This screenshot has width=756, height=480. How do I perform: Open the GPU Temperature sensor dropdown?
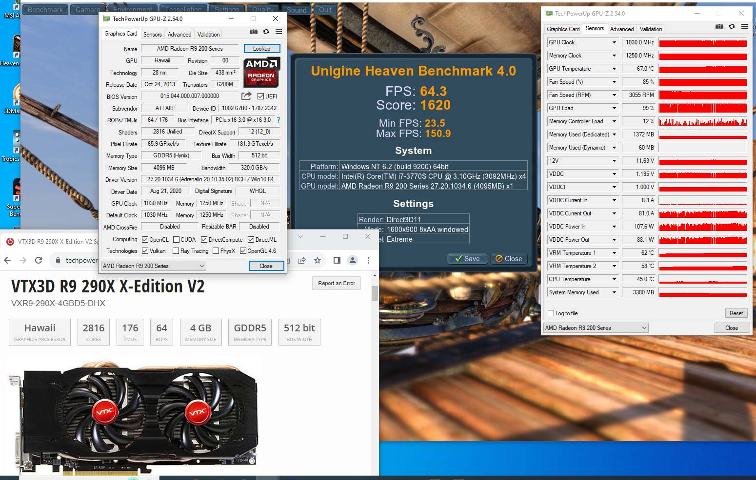coord(614,69)
